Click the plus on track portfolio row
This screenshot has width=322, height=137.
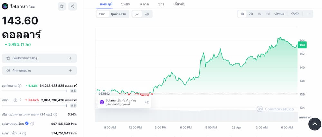(x=70, y=71)
